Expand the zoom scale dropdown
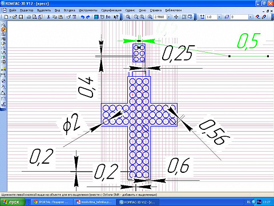Viewport: 274px width, 206px height. 169,17
